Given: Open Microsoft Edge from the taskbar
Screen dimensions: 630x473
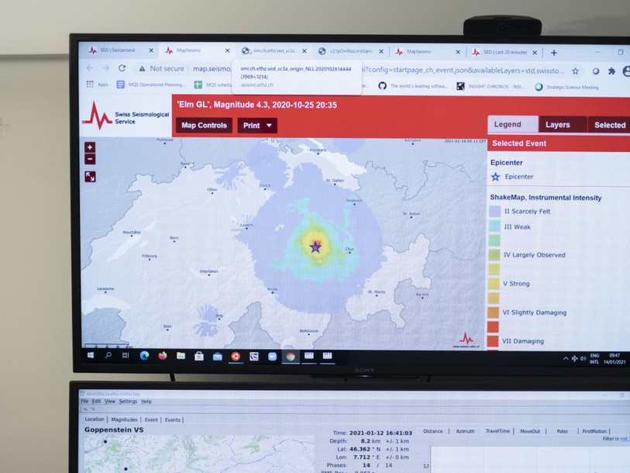Looking at the screenshot, I should coord(144,356).
